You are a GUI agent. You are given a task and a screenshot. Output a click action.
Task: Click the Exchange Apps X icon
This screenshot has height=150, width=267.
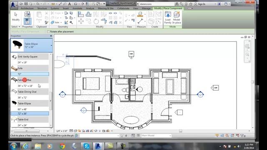click(x=219, y=4)
